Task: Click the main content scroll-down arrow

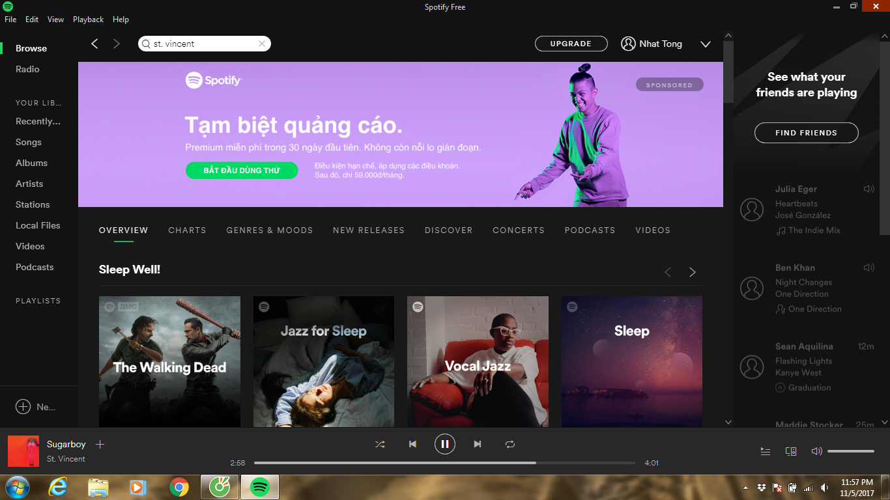Action: 728,422
